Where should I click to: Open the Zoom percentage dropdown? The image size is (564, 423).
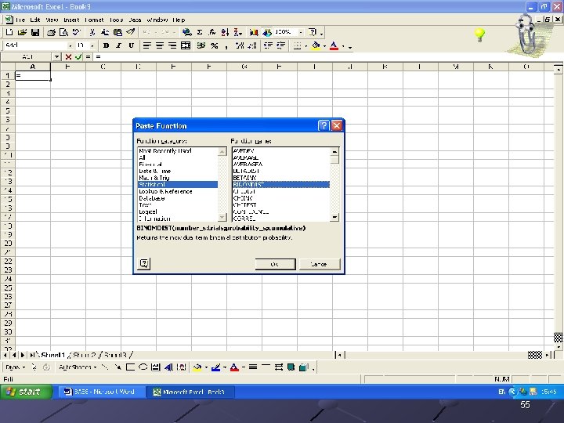[301, 32]
